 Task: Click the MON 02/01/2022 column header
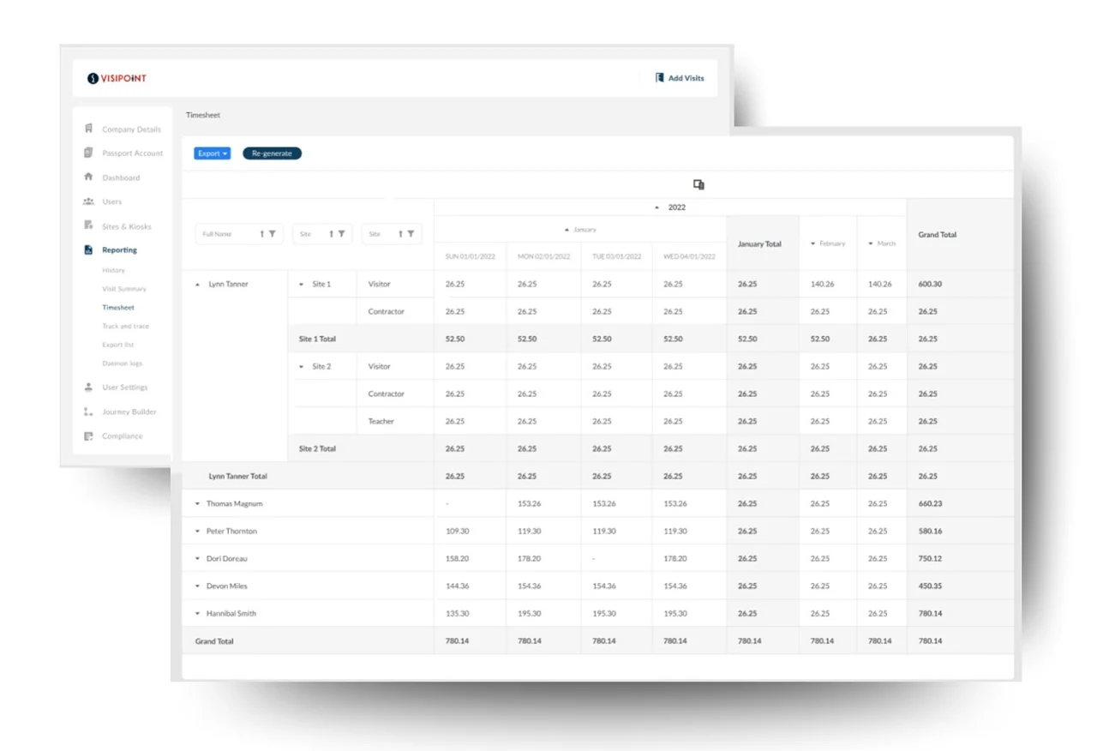coord(543,256)
